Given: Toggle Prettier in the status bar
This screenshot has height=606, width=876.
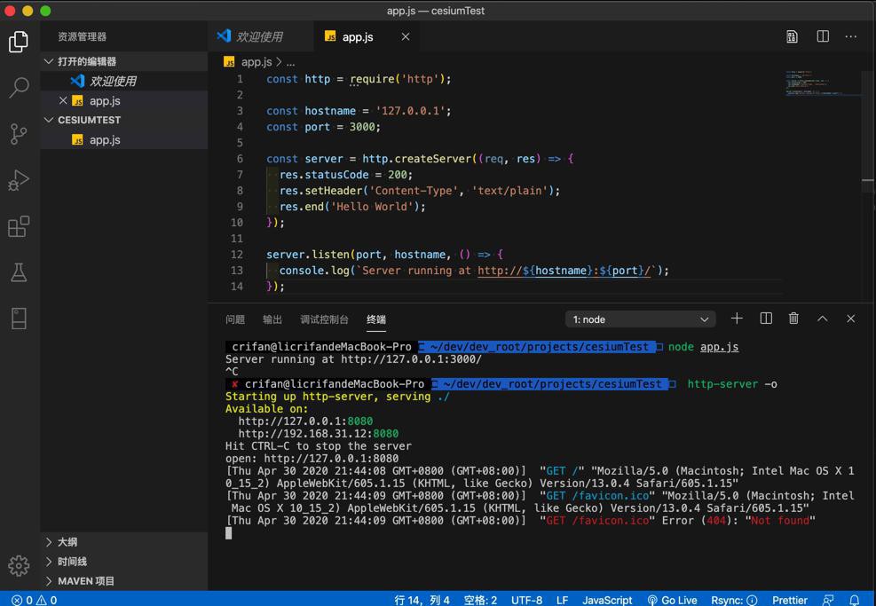Looking at the screenshot, I should (x=789, y=600).
